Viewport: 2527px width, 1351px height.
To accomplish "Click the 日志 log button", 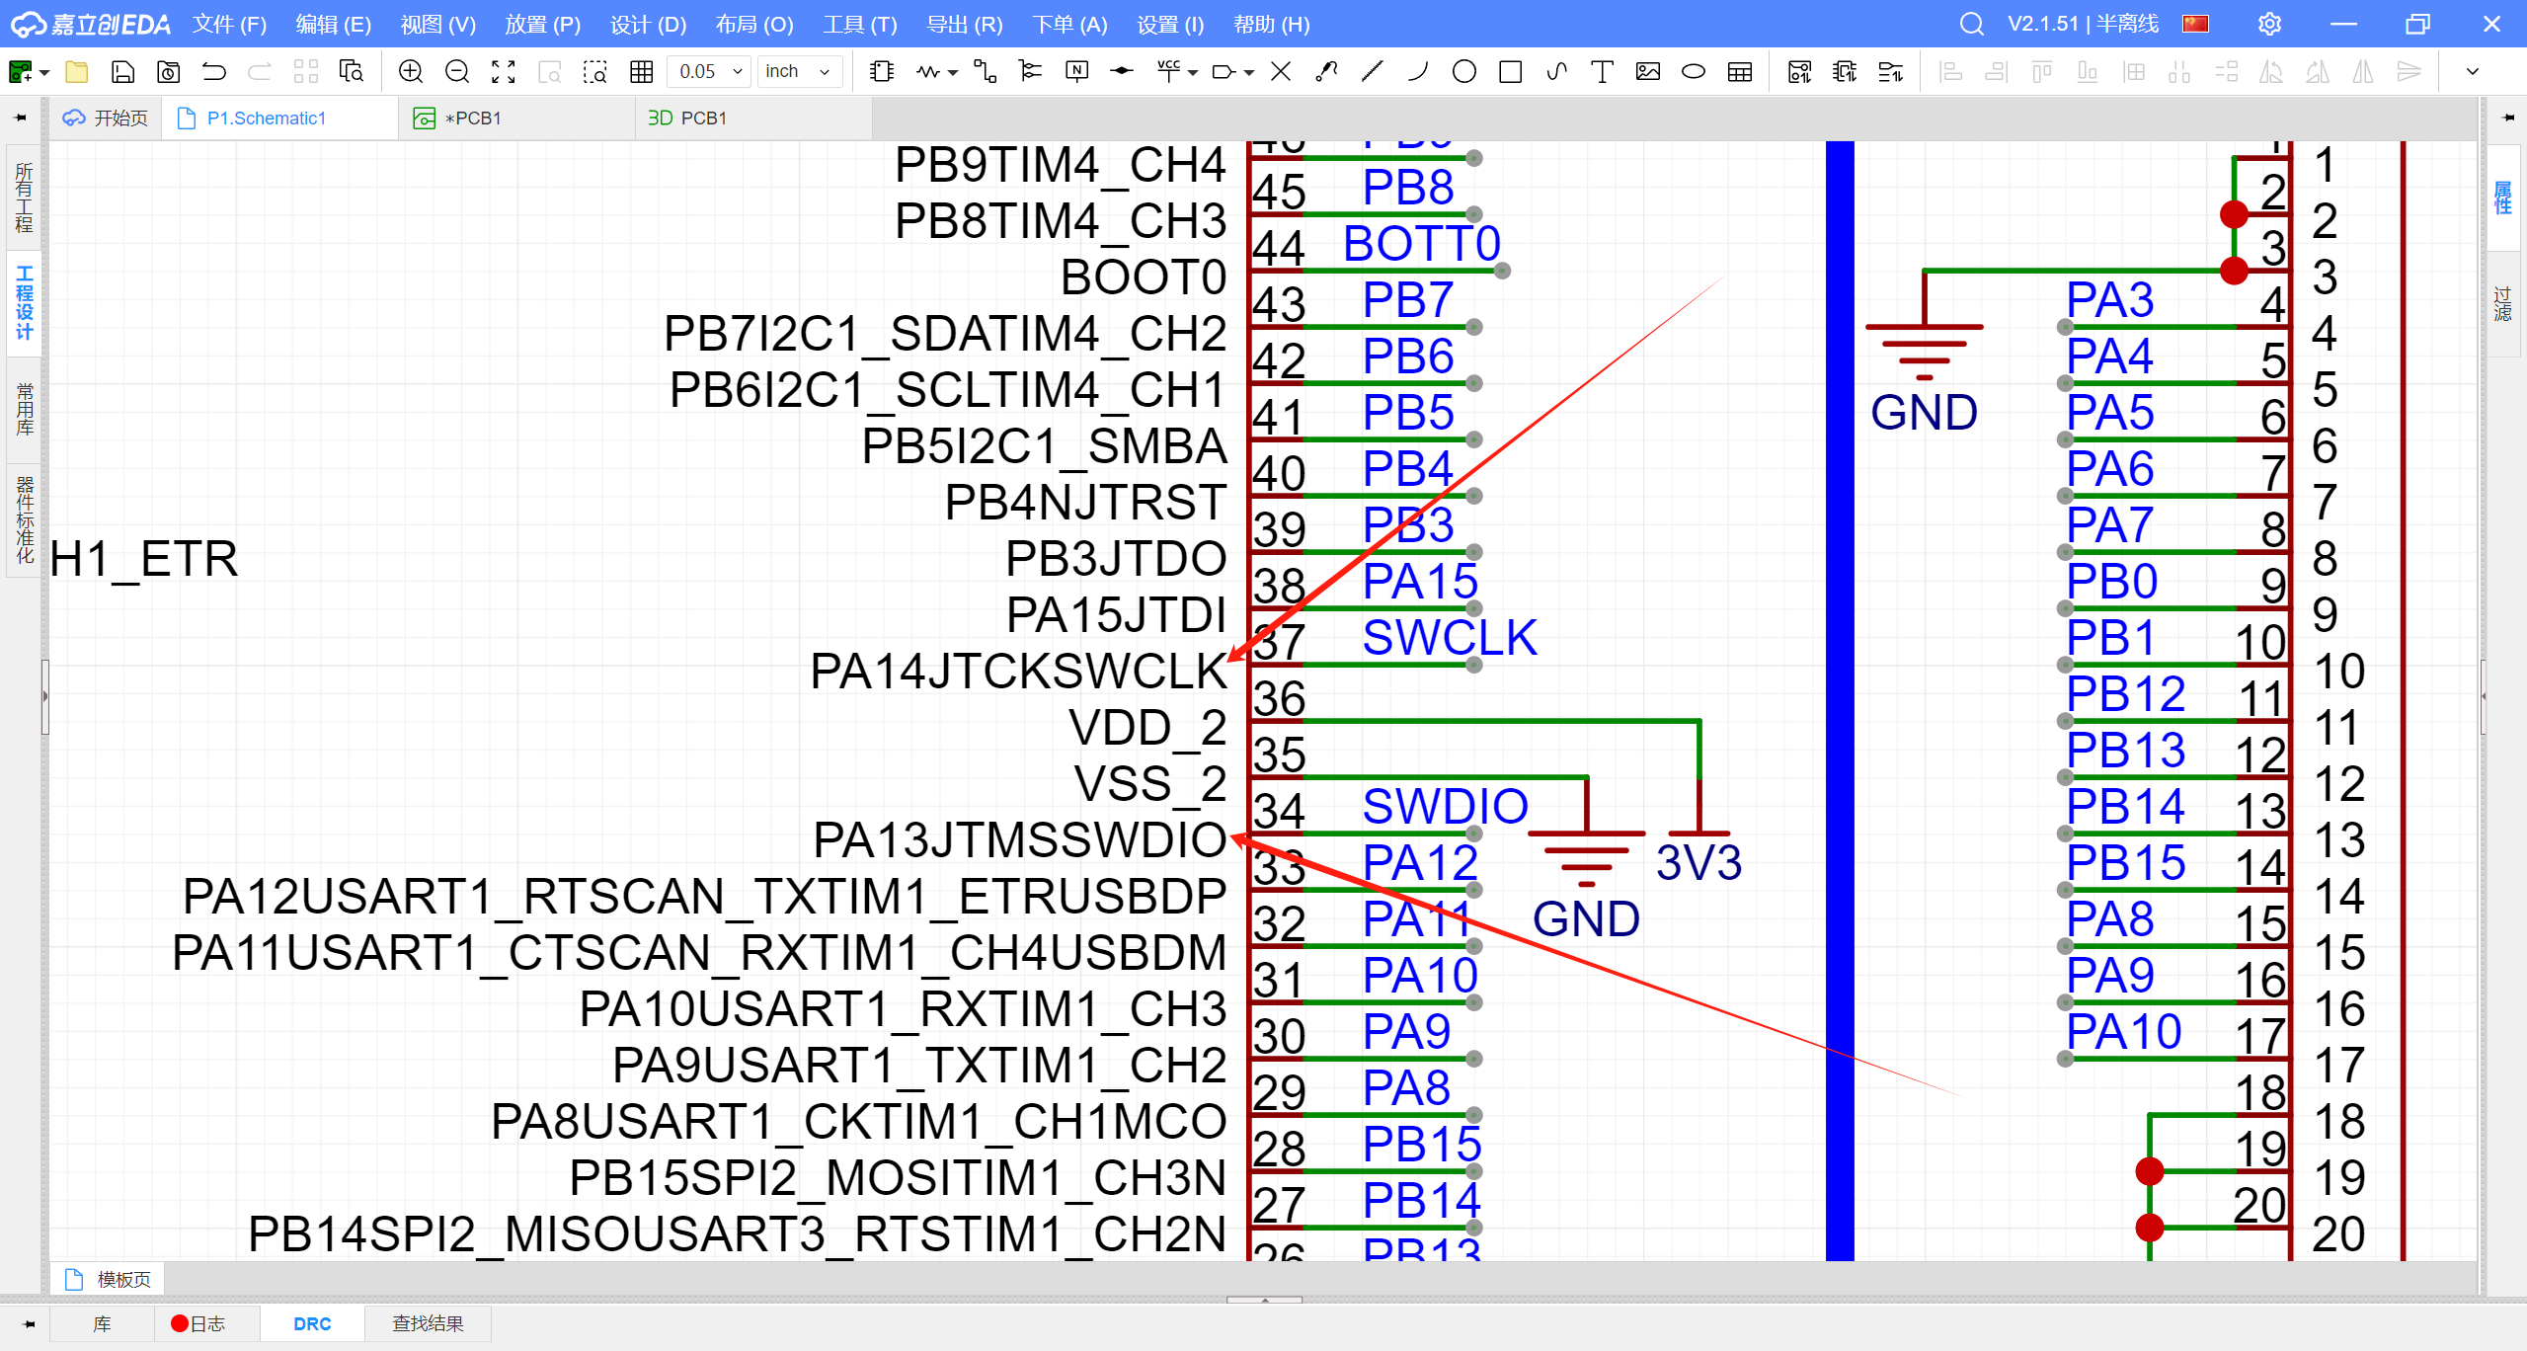I will (197, 1323).
